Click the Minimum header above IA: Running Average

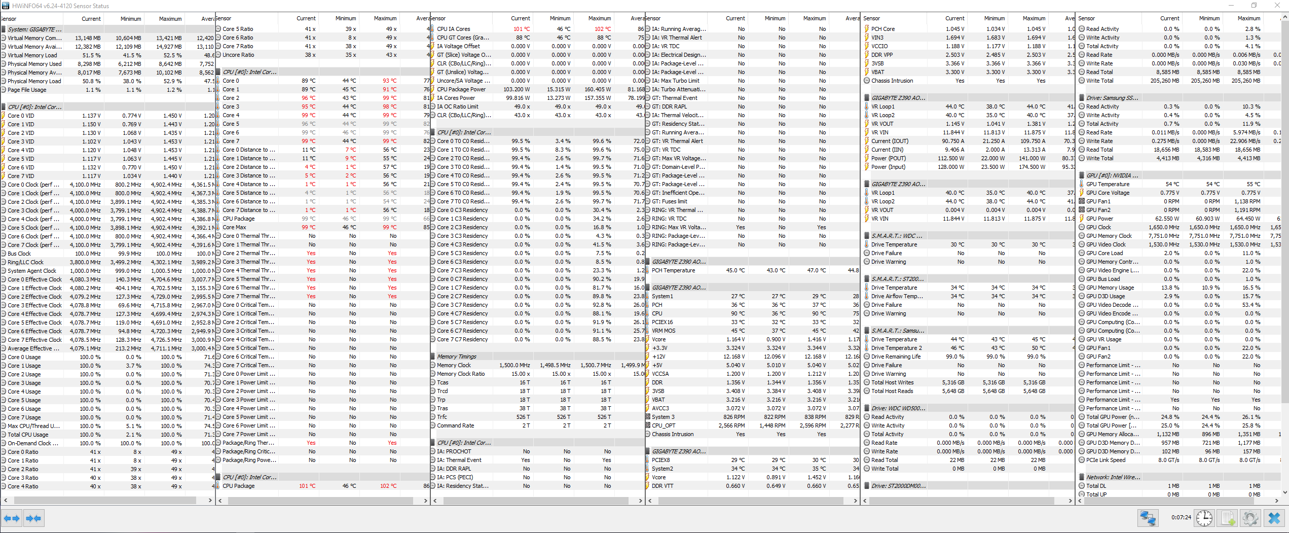point(767,18)
